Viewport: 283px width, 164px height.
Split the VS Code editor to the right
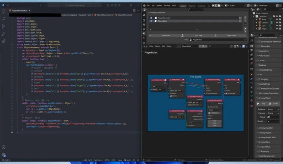[134, 11]
